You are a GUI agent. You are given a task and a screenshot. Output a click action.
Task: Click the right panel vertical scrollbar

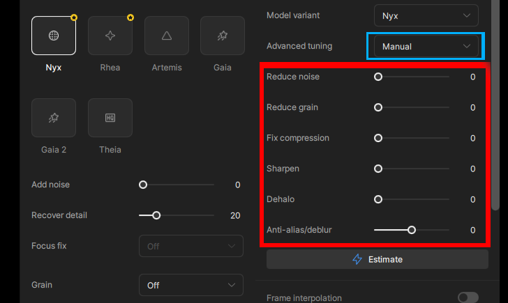coord(495,105)
